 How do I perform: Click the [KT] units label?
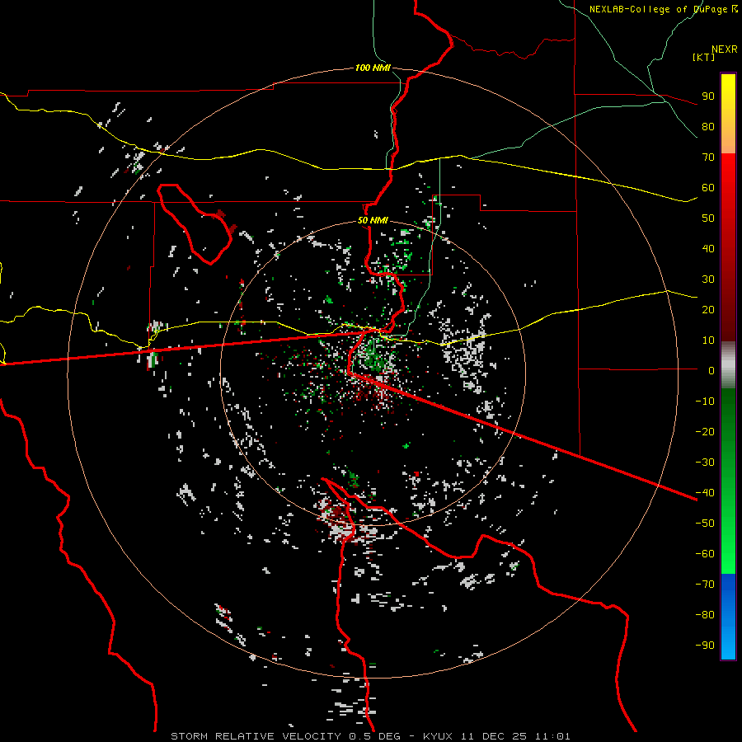[704, 57]
